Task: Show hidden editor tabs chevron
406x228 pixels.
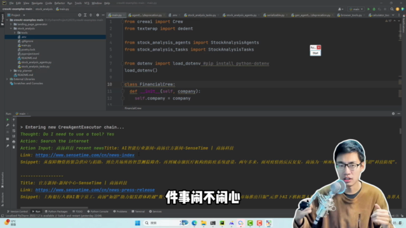Action: 393,15
